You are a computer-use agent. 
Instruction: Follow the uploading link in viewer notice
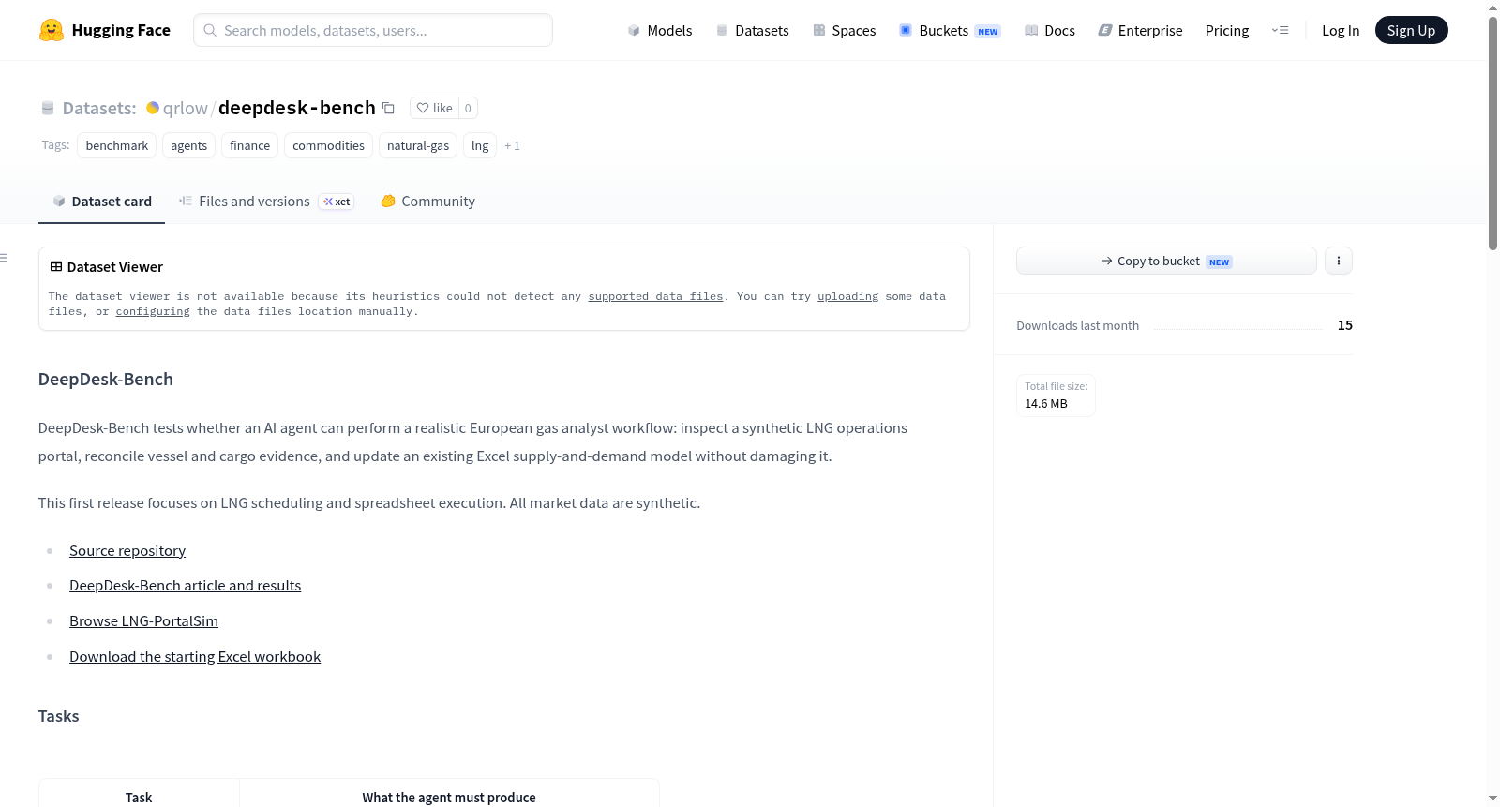coord(848,296)
